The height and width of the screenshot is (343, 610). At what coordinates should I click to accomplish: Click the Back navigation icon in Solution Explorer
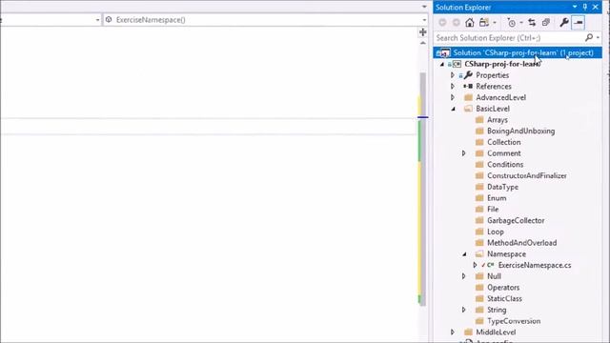(x=442, y=23)
